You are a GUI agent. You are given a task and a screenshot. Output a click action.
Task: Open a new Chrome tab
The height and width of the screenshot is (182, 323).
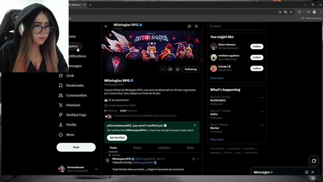(x=90, y=5)
